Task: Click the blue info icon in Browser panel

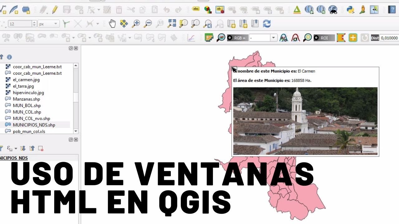Action: (x=9, y=57)
